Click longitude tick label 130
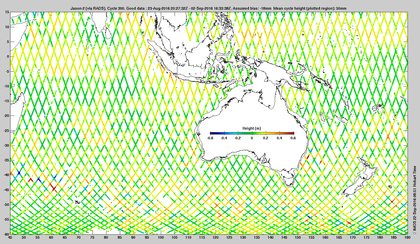 click(243, 237)
